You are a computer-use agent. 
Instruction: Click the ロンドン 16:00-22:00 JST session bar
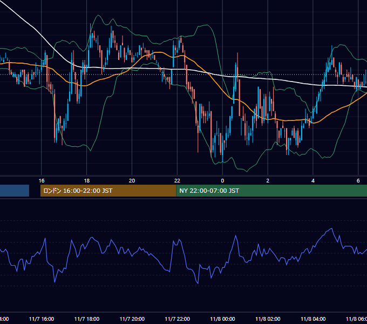click(108, 191)
